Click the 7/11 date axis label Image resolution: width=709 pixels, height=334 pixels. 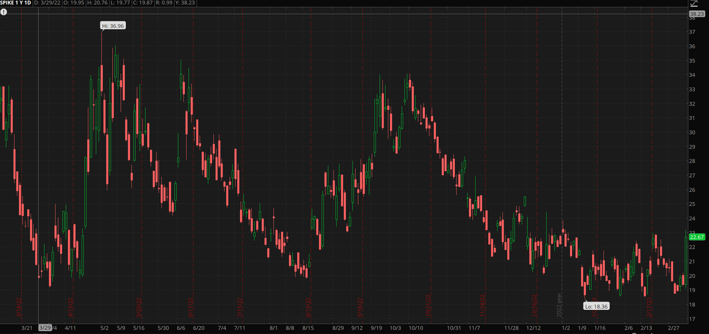point(240,328)
